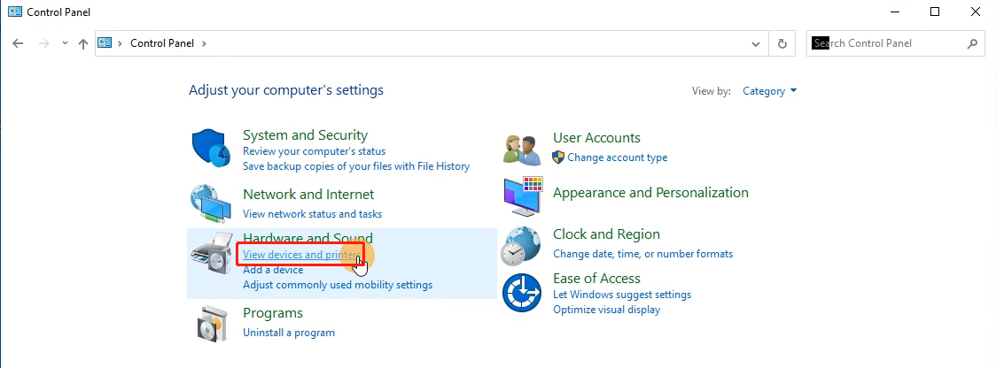Screen dimensions: 996x368
Task: Open Change date, time, or number formats
Action: (x=642, y=254)
